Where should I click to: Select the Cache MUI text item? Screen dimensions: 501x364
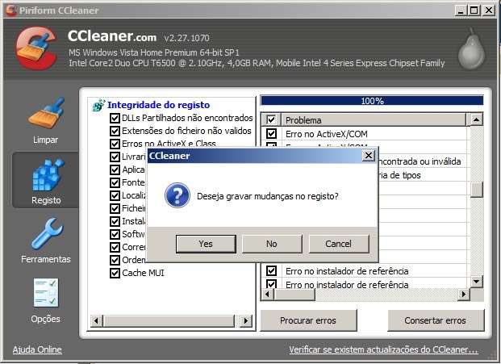pyautogui.click(x=143, y=273)
